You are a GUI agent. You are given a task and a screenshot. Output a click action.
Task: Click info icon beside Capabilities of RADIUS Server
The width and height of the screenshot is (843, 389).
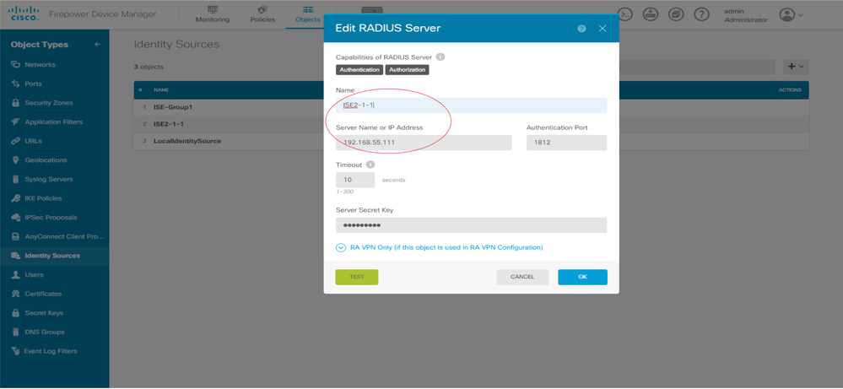(440, 57)
